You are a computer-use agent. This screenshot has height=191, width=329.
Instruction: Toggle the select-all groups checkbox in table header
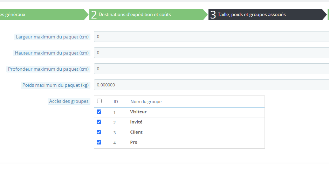coord(99,101)
